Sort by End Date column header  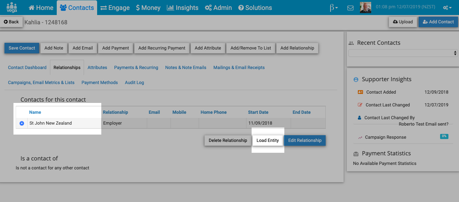pyautogui.click(x=302, y=112)
